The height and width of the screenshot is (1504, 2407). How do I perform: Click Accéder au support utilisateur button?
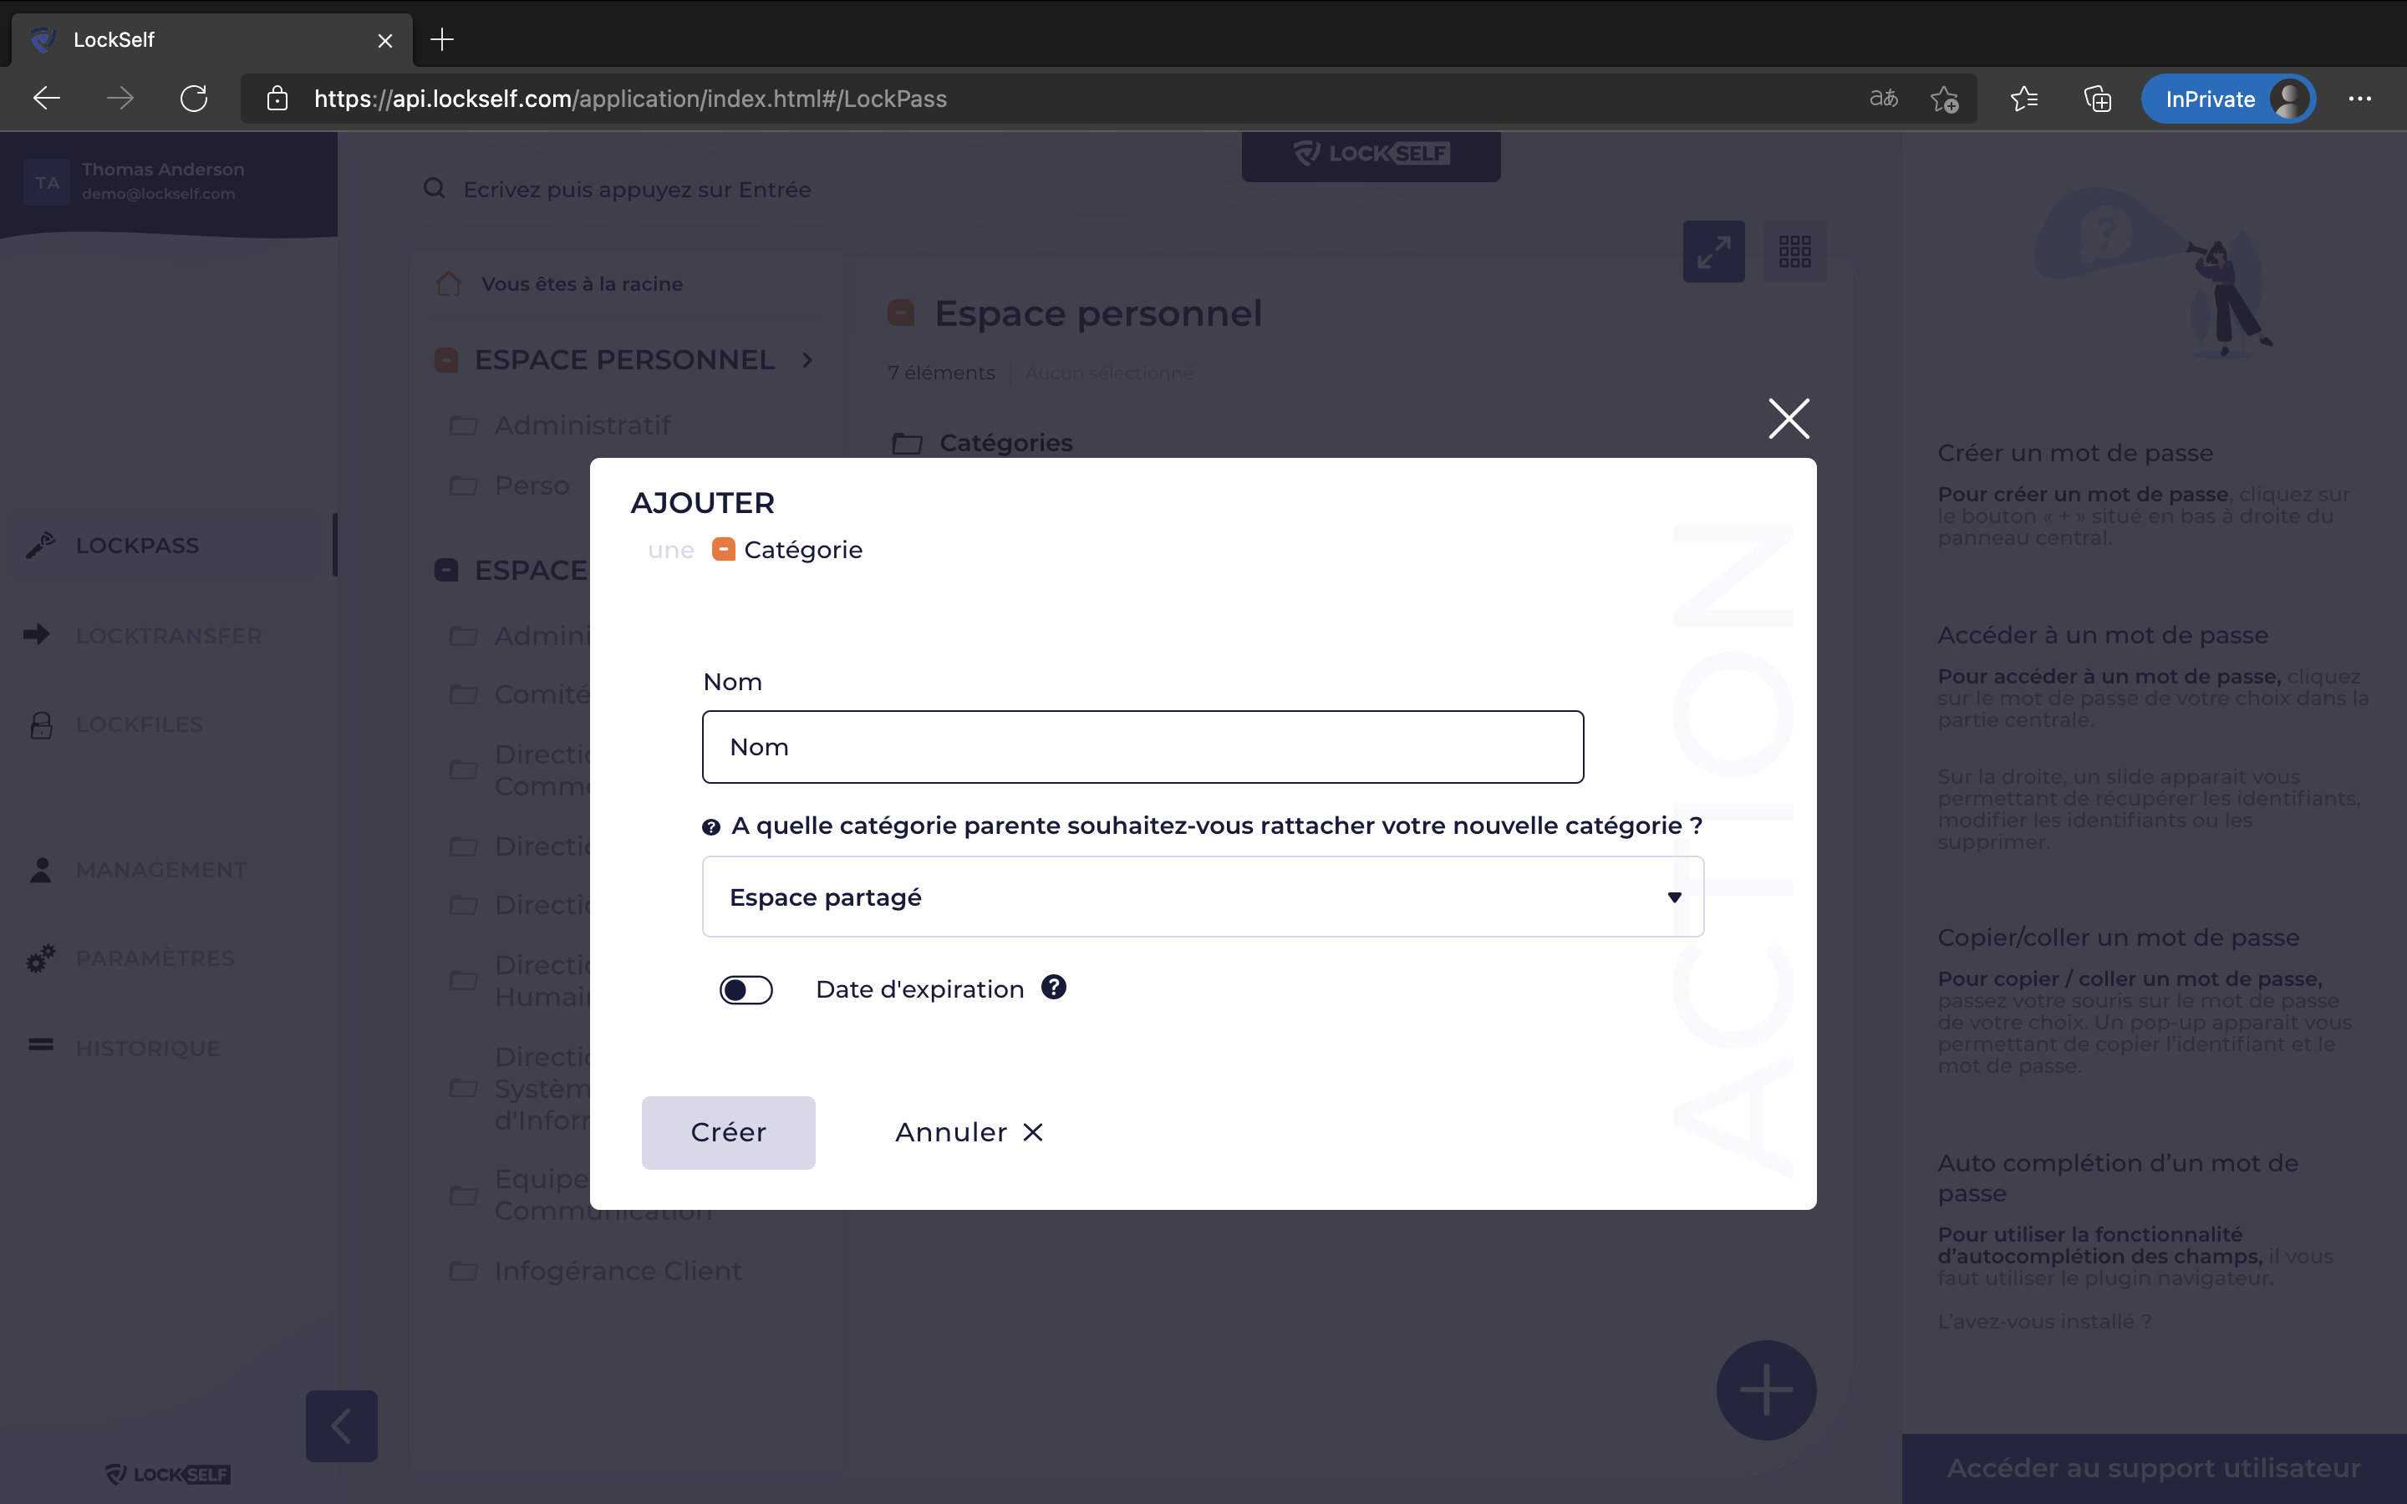(2154, 1468)
